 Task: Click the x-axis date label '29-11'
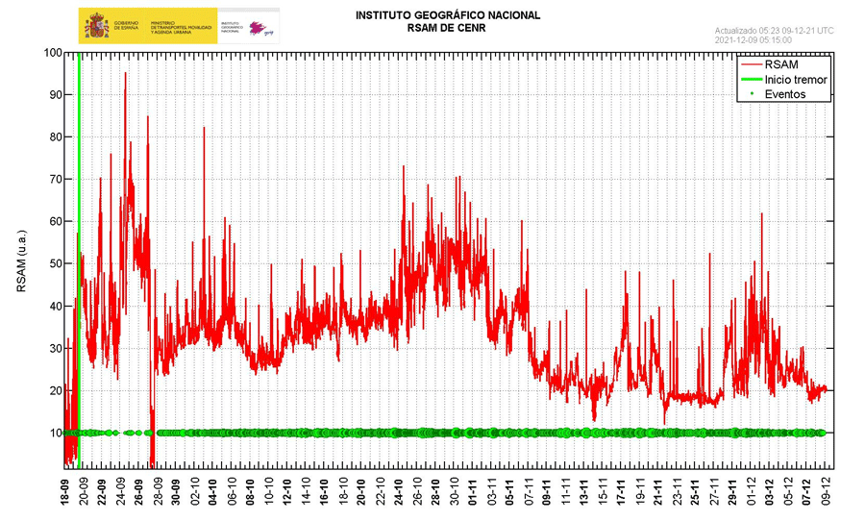click(731, 492)
